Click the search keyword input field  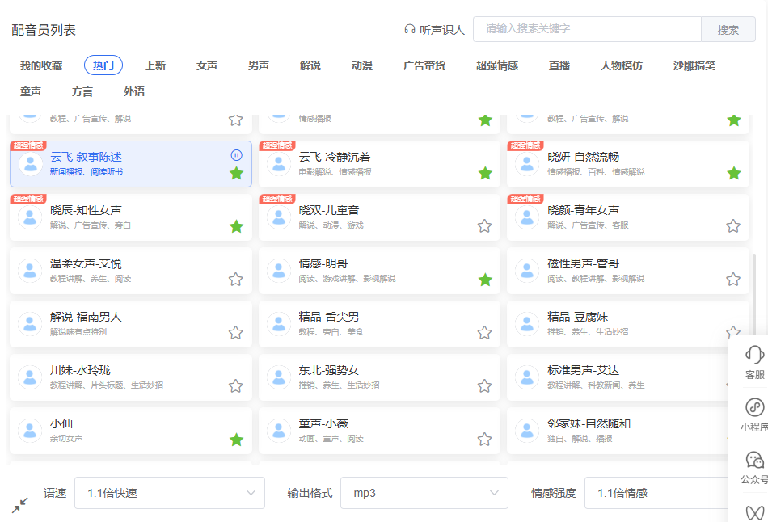click(x=586, y=29)
